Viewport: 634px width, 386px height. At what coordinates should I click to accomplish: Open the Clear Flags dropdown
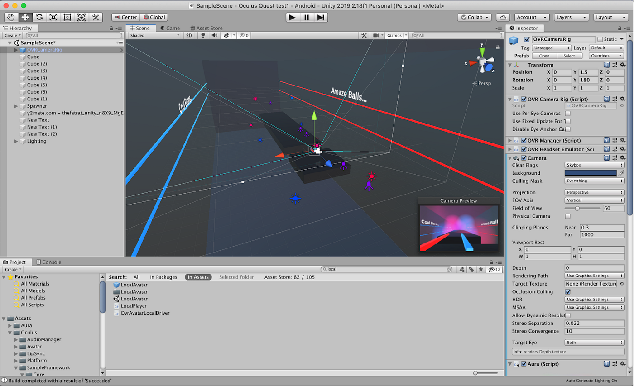(594, 165)
